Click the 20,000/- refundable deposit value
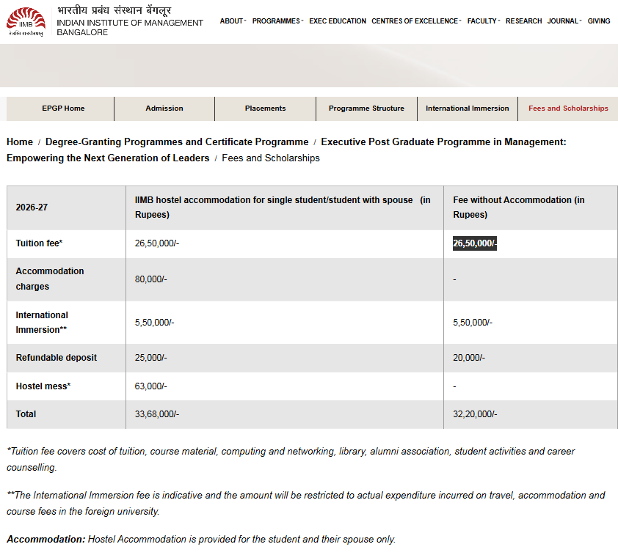This screenshot has height=555, width=618. (x=469, y=358)
